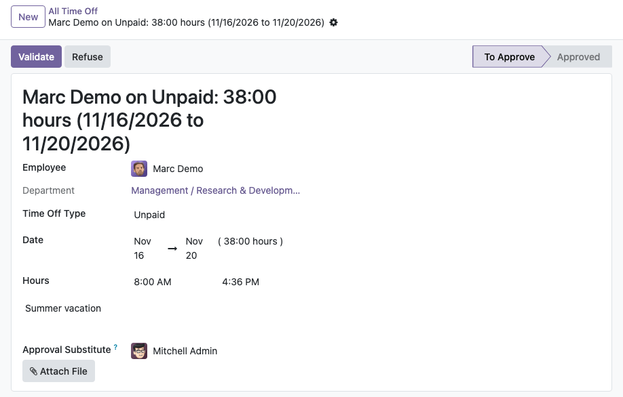Click the Hours field label
Screen dimensions: 623x397
(36, 280)
